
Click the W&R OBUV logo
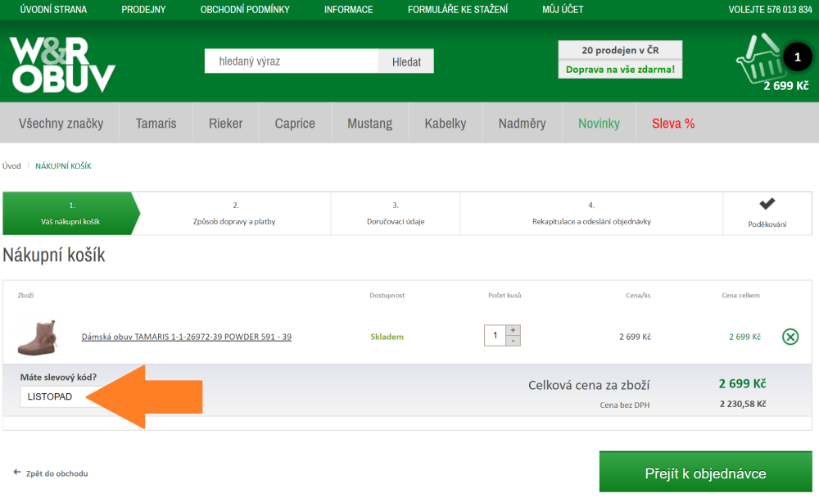[62, 64]
